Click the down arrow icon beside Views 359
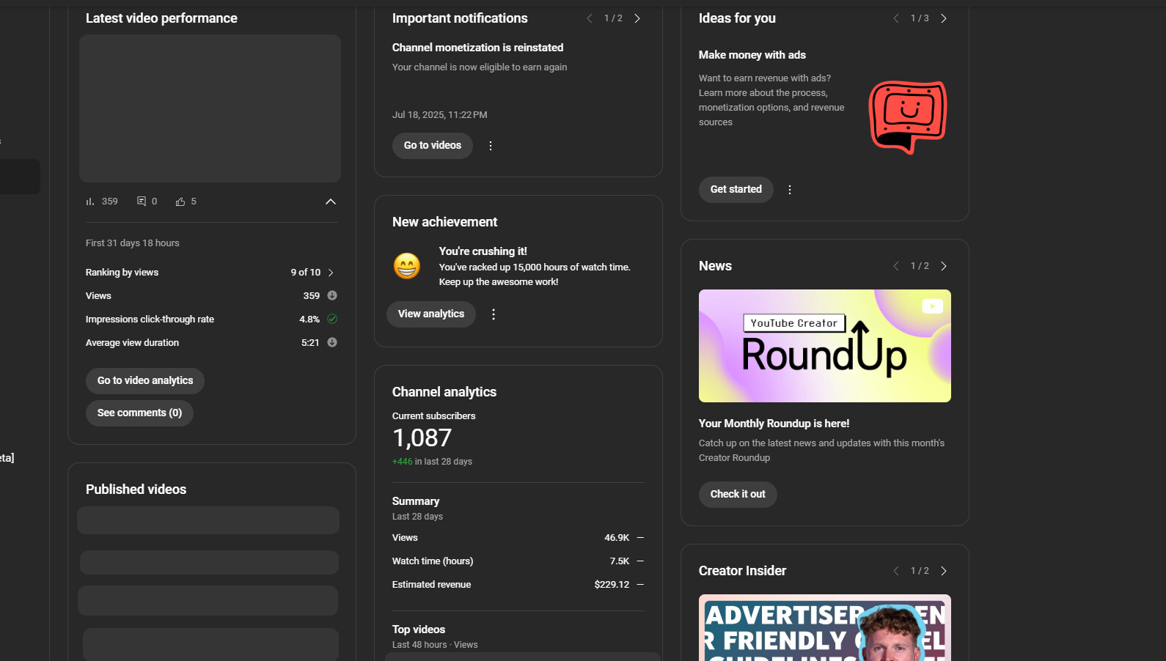This screenshot has height=661, width=1166. coord(332,296)
